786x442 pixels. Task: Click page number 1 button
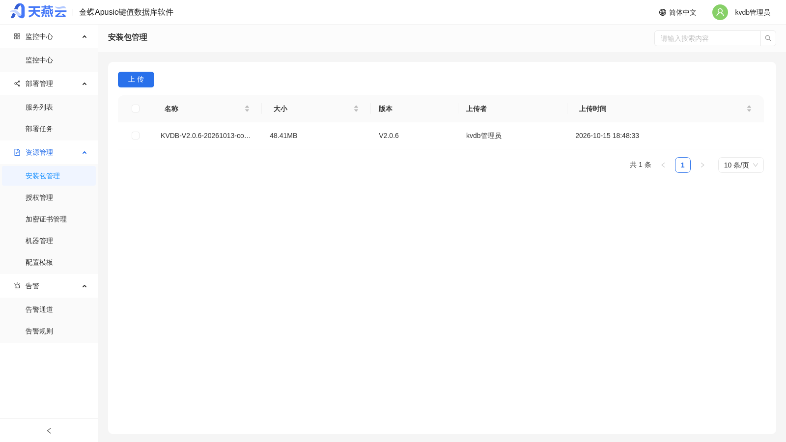click(683, 165)
